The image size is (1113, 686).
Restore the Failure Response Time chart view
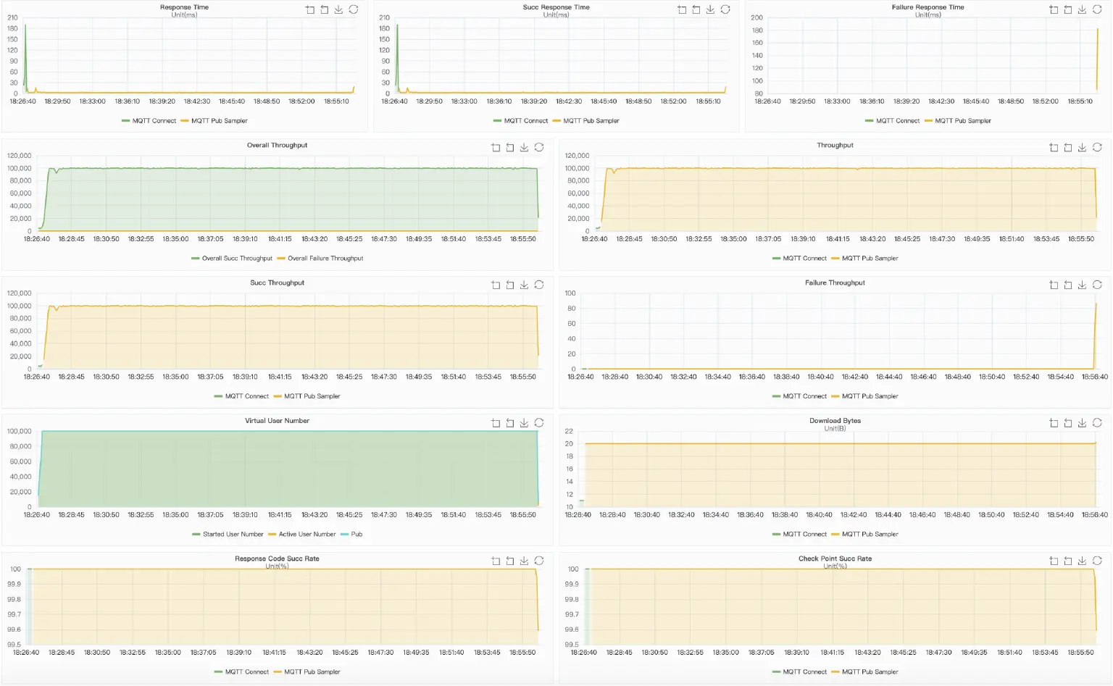click(1067, 9)
